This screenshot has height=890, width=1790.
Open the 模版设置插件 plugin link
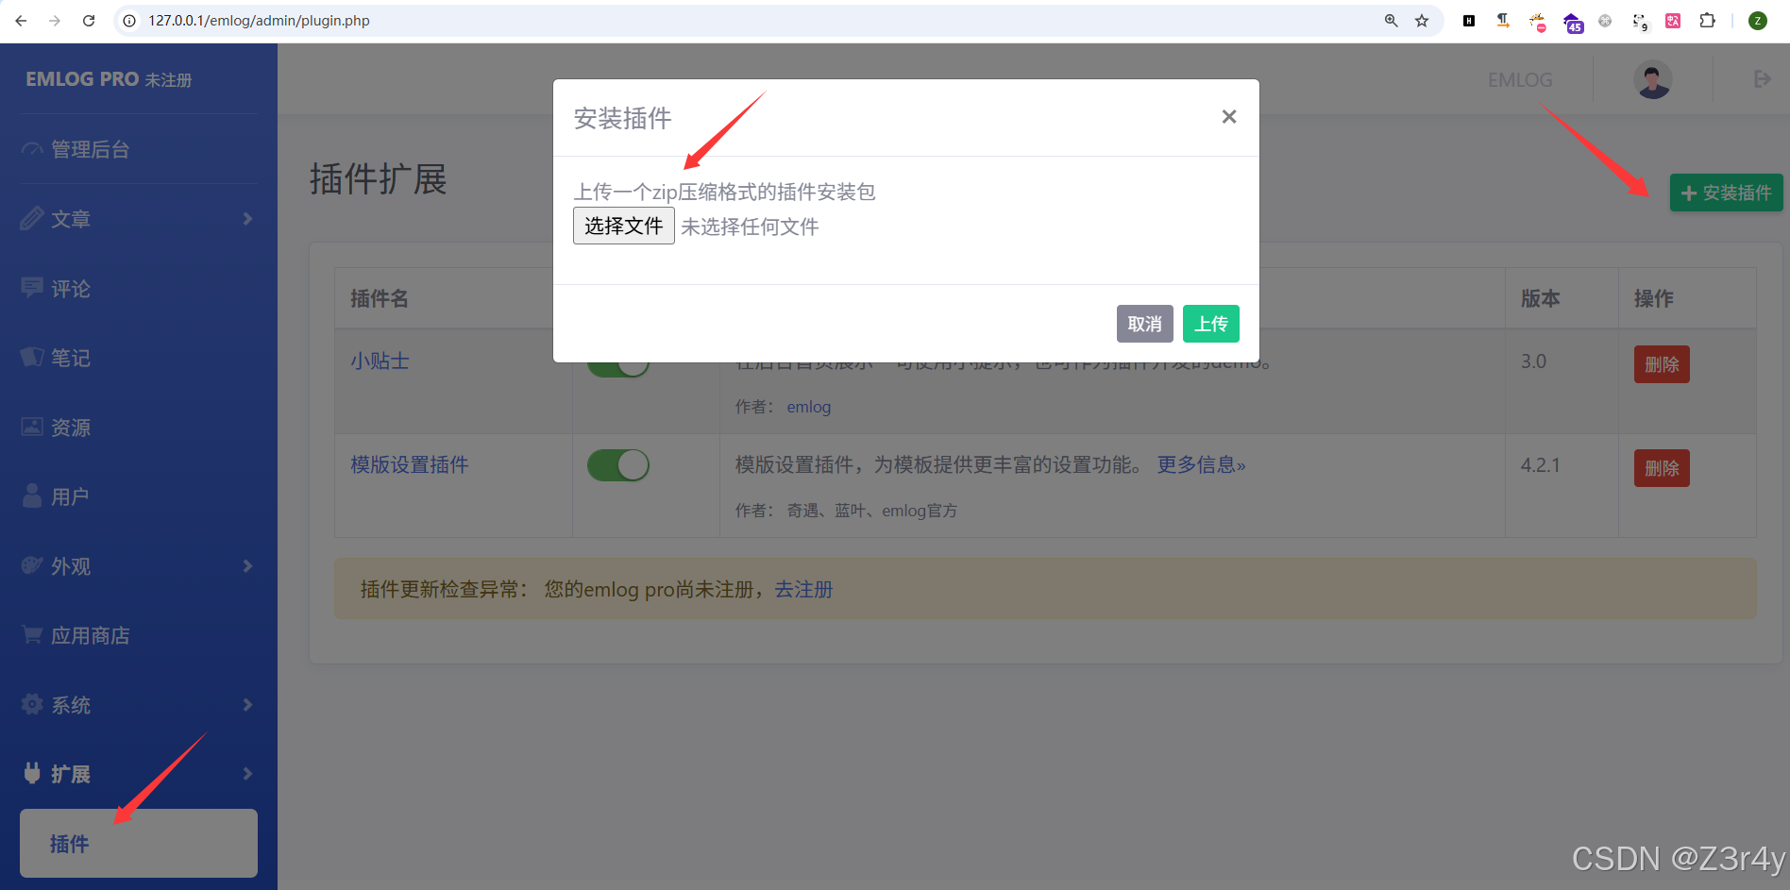tap(410, 465)
